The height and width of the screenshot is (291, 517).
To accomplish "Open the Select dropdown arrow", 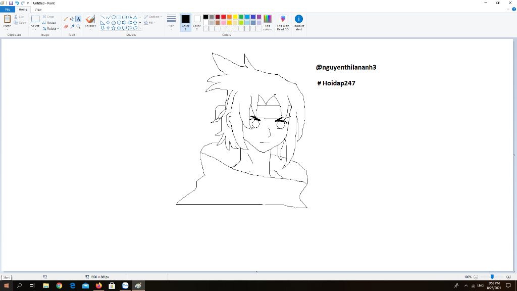I will click(x=35, y=29).
